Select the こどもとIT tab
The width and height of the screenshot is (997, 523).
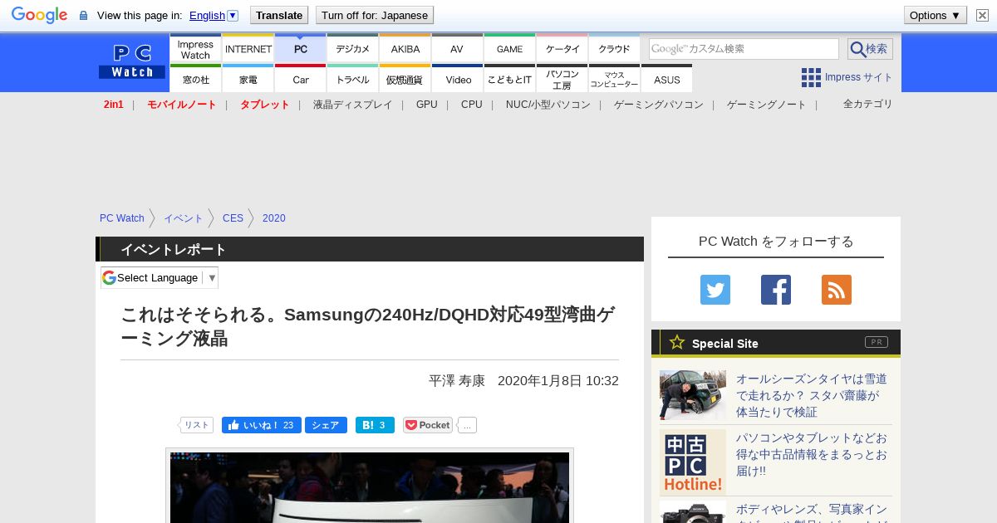point(510,79)
